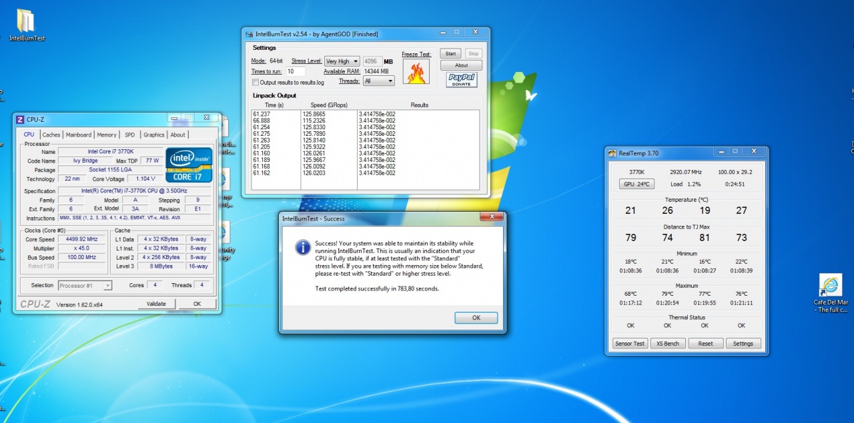
Task: Minimize the CPU-Z window
Action: 174,118
